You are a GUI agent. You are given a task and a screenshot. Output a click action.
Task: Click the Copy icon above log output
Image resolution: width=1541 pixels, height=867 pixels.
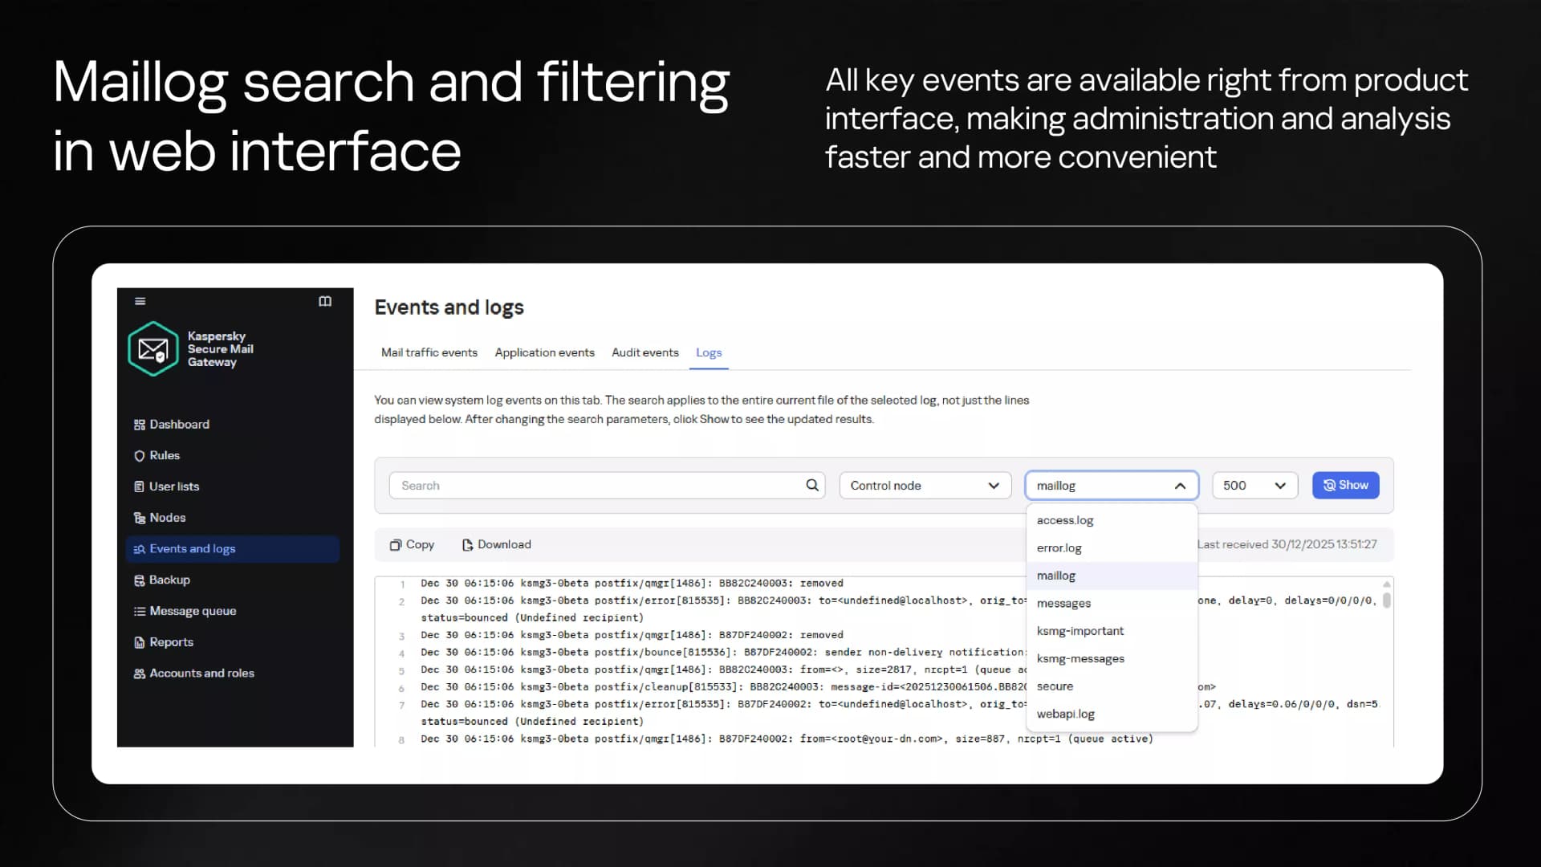396,545
